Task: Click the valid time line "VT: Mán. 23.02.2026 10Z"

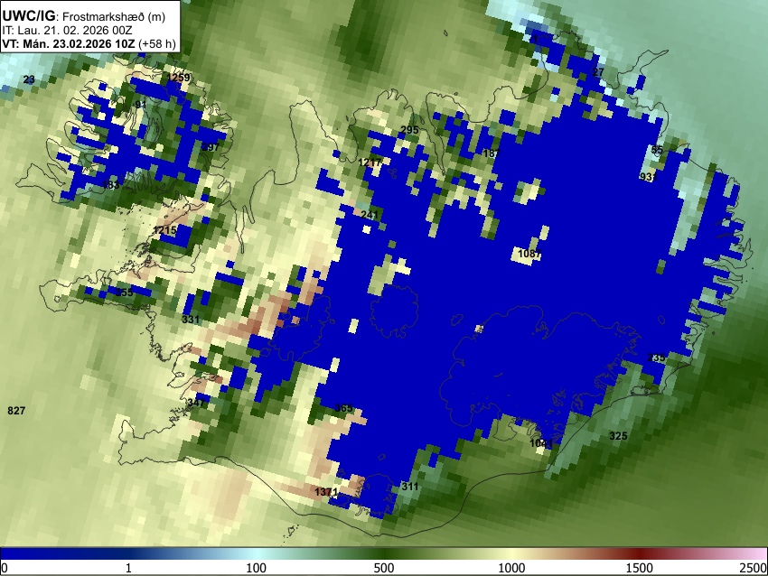Action: coord(68,43)
